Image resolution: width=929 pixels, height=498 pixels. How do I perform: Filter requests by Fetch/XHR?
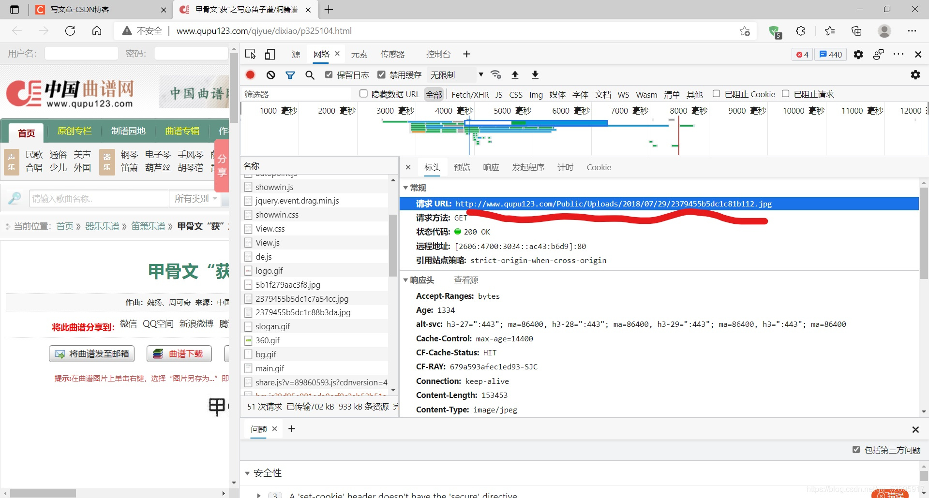coord(470,95)
